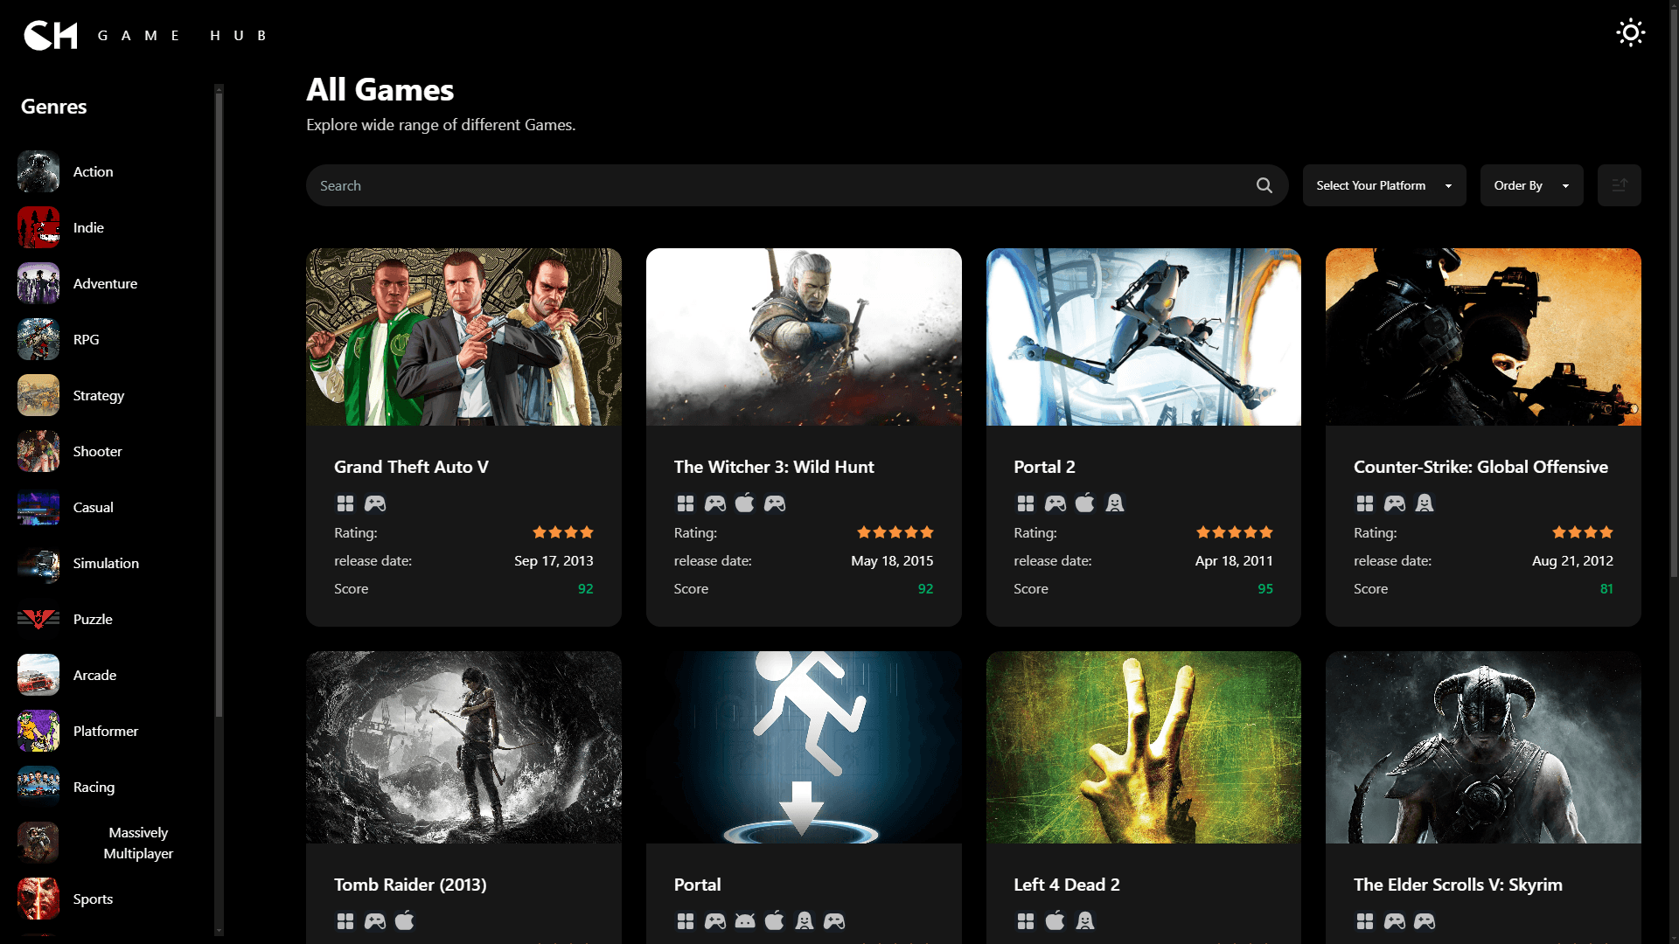Toggle light mode with the sun icon
1679x944 pixels.
coord(1630,33)
